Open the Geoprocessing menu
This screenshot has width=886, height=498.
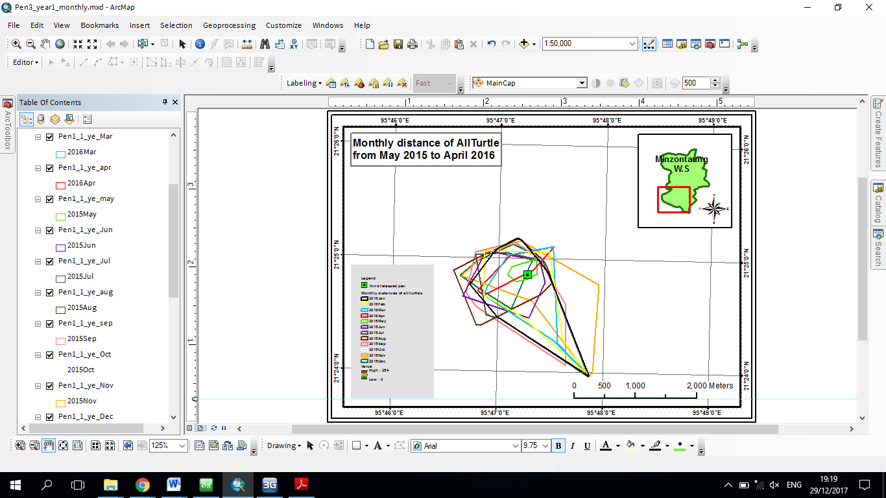coord(230,25)
